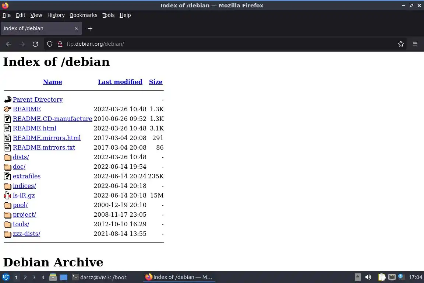Click the removable media eject tray icon

point(357,277)
